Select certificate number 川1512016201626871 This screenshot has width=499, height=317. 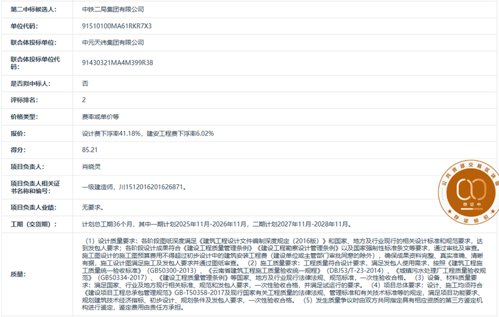click(152, 187)
